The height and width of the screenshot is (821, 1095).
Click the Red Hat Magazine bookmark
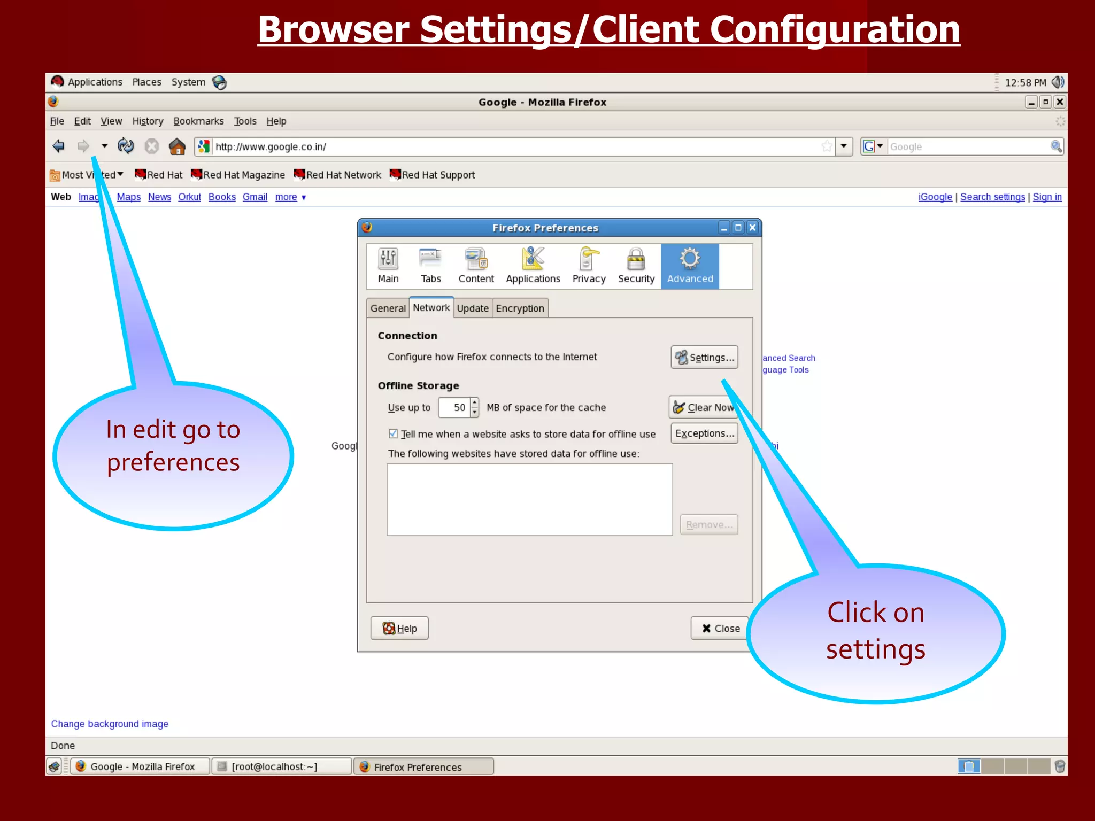pos(238,175)
